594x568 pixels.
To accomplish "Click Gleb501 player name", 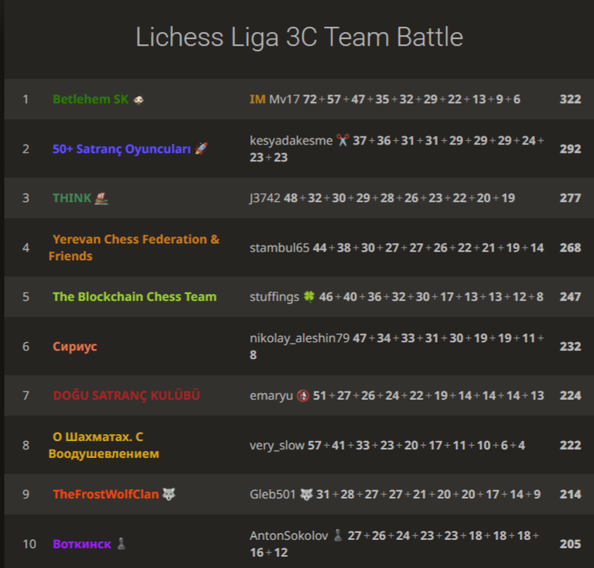I will pyautogui.click(x=272, y=494).
